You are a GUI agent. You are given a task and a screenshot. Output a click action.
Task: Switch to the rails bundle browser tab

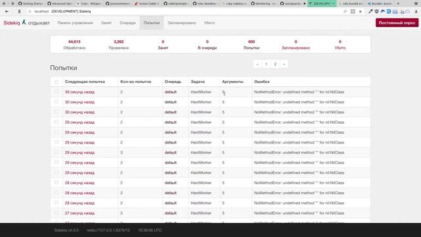(351, 3)
